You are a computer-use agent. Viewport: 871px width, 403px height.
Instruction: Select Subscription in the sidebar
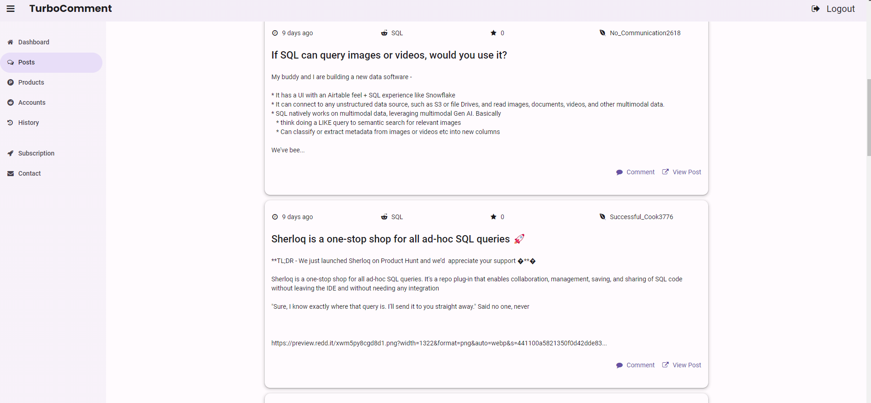tap(36, 153)
